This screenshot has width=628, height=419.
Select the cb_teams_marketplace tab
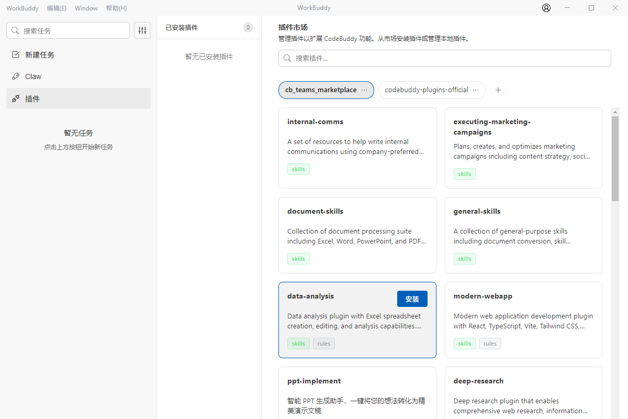[320, 90]
